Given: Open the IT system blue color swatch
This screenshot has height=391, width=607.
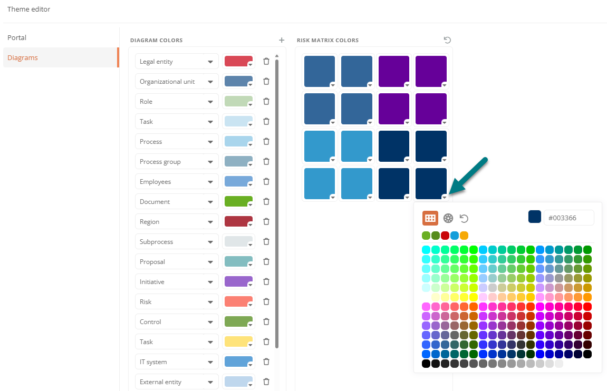Looking at the screenshot, I should pyautogui.click(x=238, y=361).
